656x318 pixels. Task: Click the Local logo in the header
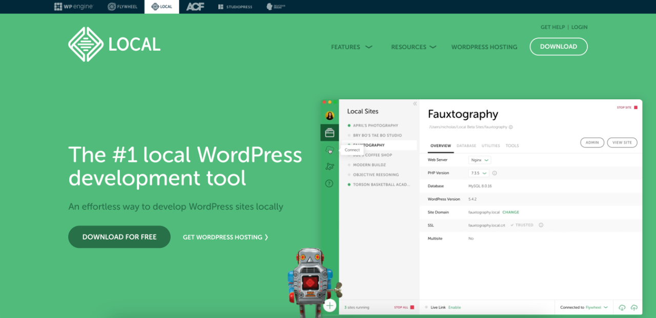[114, 45]
